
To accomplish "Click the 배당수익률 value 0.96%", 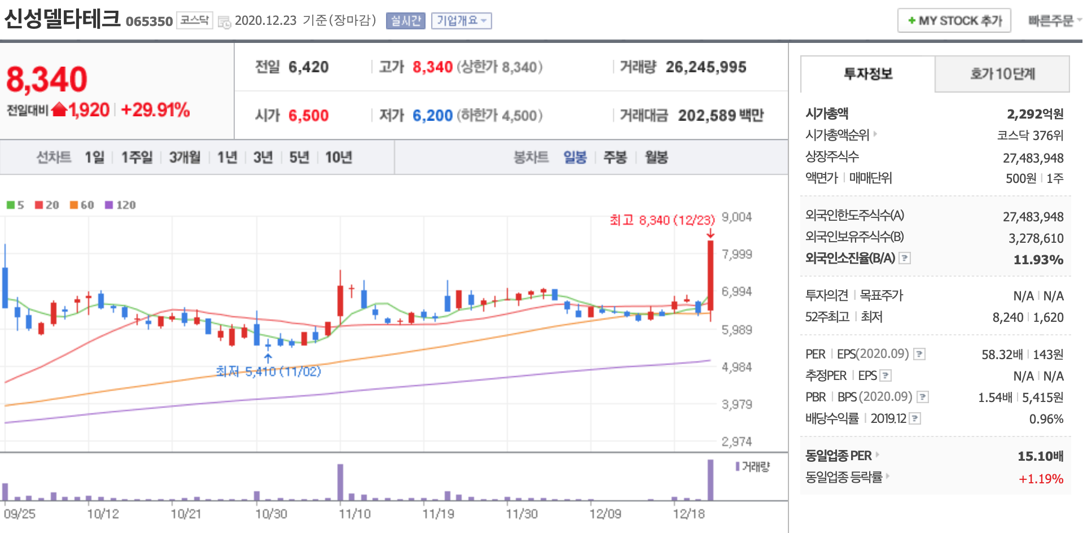I will tap(1046, 419).
